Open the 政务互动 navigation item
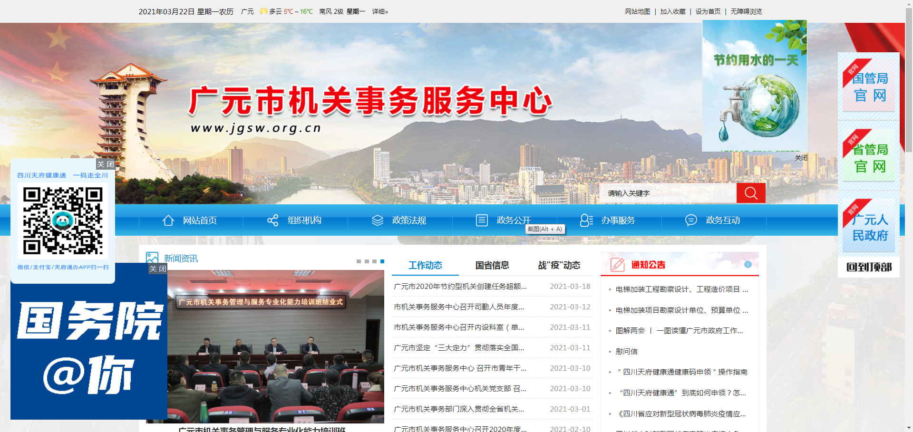 pos(723,221)
